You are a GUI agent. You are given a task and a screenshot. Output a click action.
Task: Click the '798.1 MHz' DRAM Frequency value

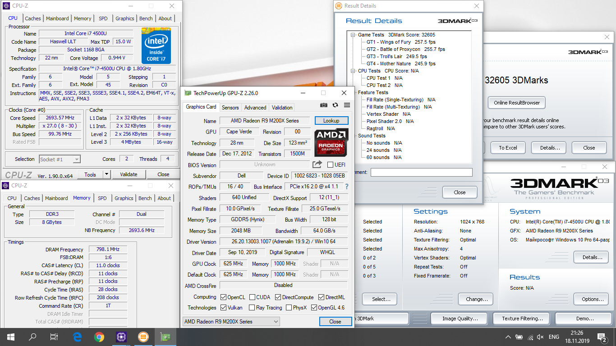108,249
